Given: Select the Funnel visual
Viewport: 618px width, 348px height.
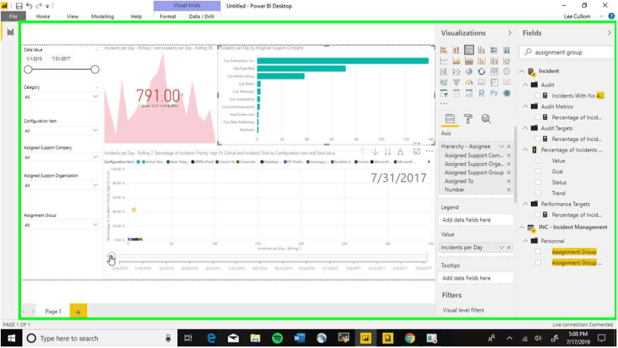Looking at the screenshot, I should [457, 83].
